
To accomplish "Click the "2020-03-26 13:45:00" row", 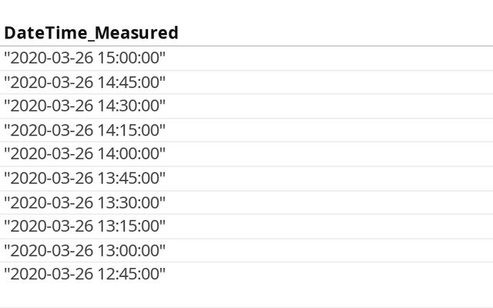I will [x=85, y=178].
